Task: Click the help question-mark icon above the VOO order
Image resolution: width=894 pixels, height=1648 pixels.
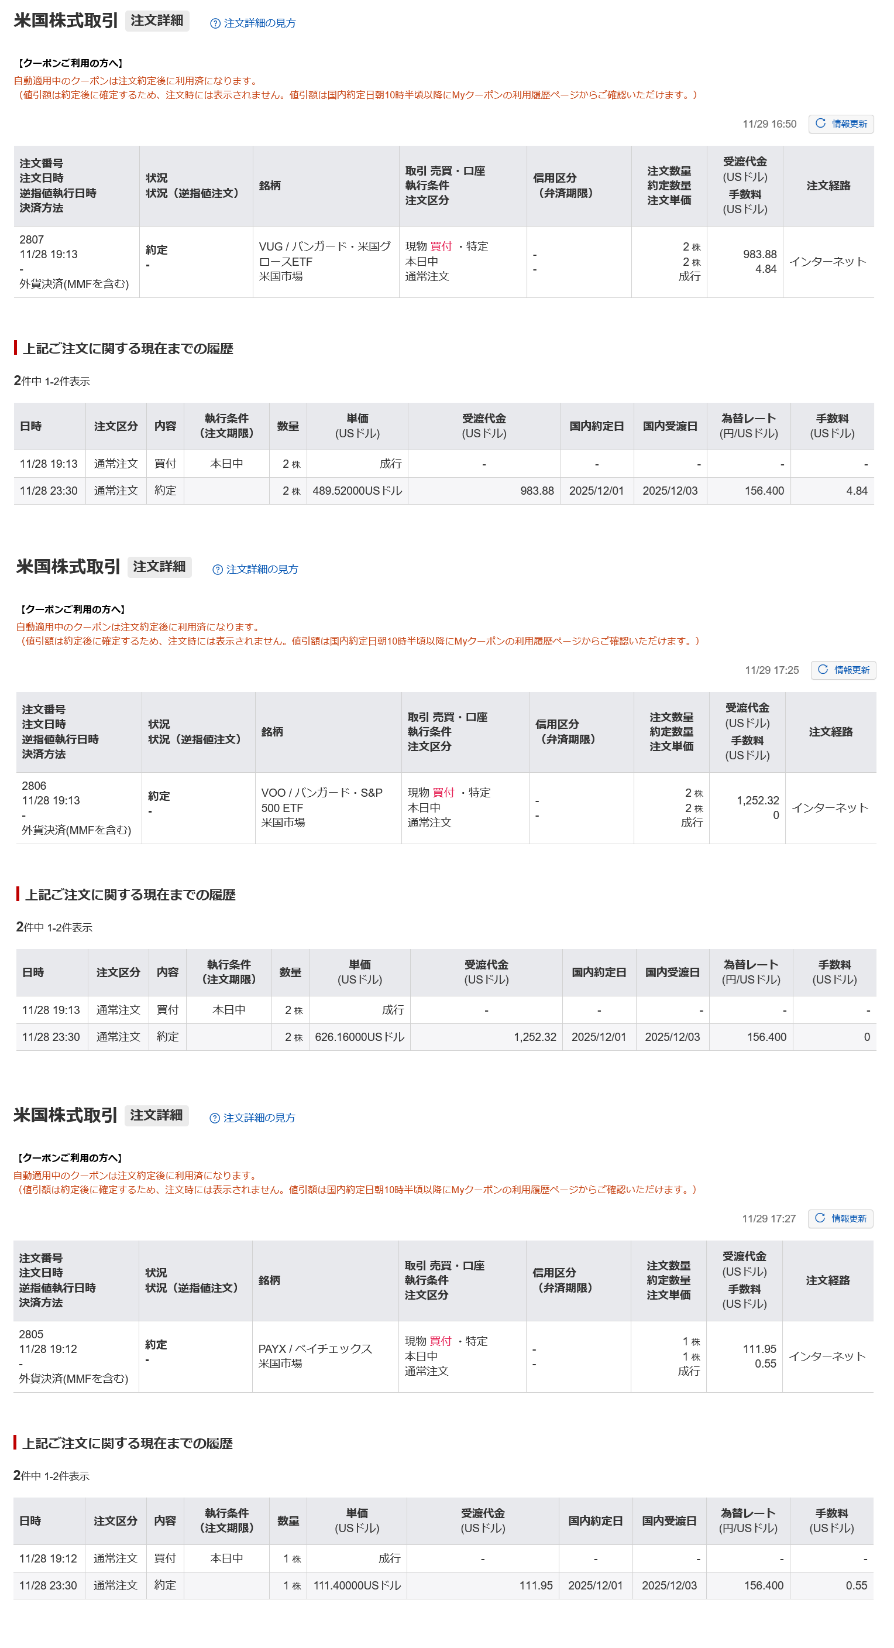Action: [218, 570]
